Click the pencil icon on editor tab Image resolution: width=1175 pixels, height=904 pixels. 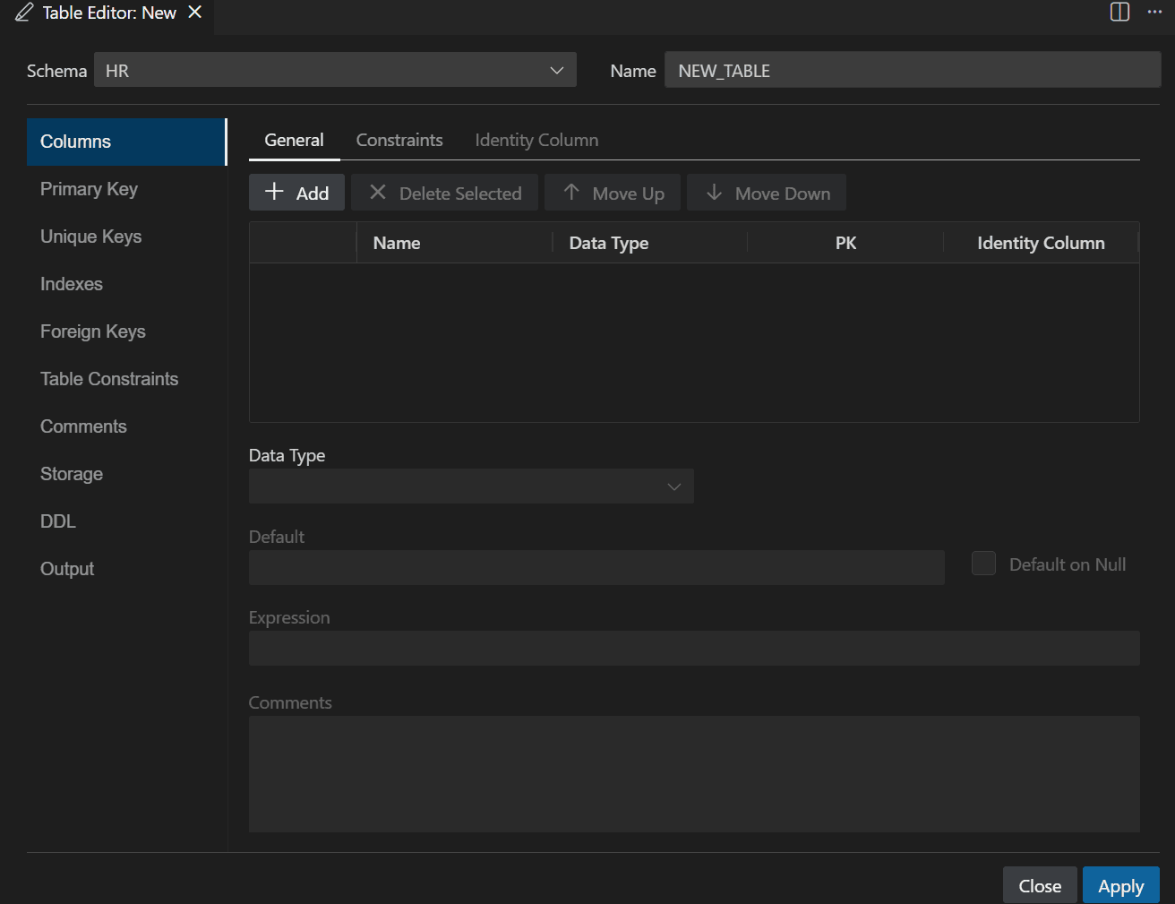24,13
